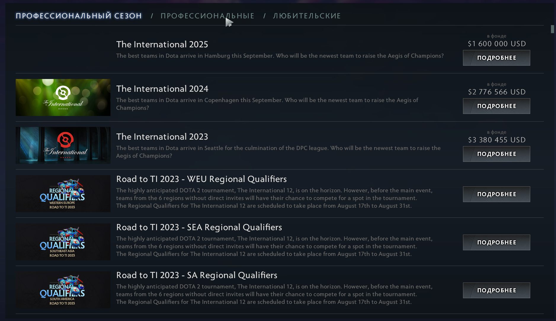Select the South America qualifiers thumbnail
This screenshot has width=556, height=321.
[63, 290]
